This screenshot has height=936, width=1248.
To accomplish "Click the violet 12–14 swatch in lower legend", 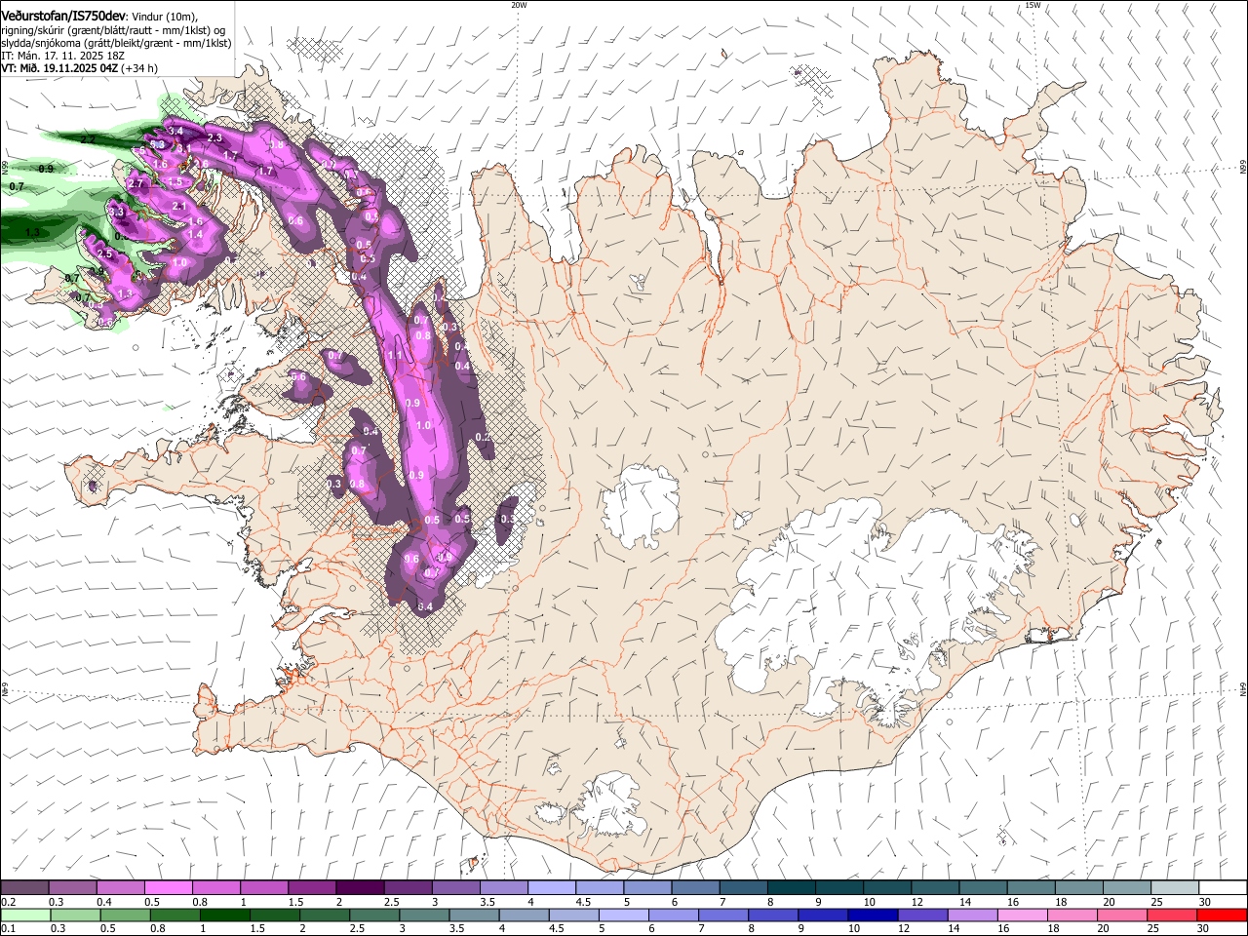I will tap(922, 915).
